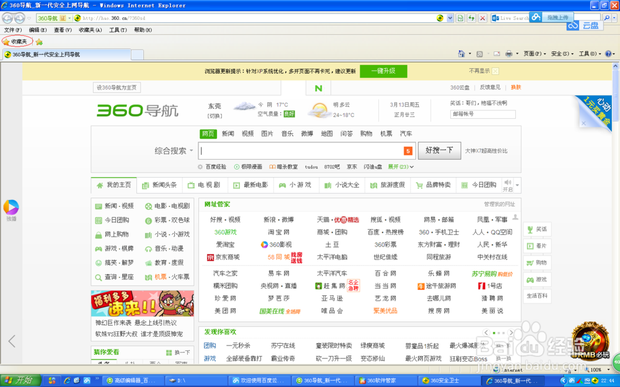Click the 360 navigation logo
Image resolution: width=620 pixels, height=387 pixels.
point(137,110)
